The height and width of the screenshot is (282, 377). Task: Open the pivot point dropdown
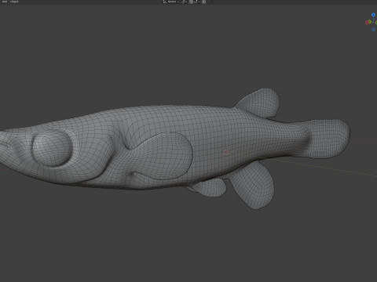[185, 2]
